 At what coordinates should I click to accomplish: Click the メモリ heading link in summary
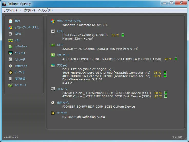pos(60,45)
